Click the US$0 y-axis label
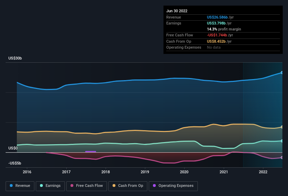Screen dimensions: 288x196 coord(13,148)
